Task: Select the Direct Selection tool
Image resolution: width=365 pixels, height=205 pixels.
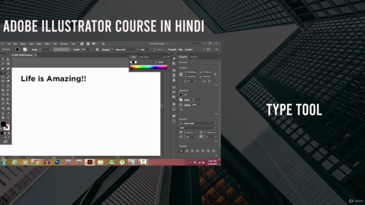Action: tap(8, 59)
